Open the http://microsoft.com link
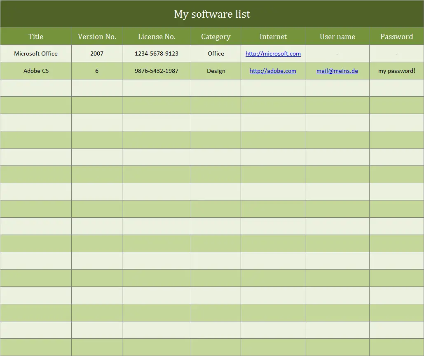This screenshot has width=424, height=356. coord(273,54)
